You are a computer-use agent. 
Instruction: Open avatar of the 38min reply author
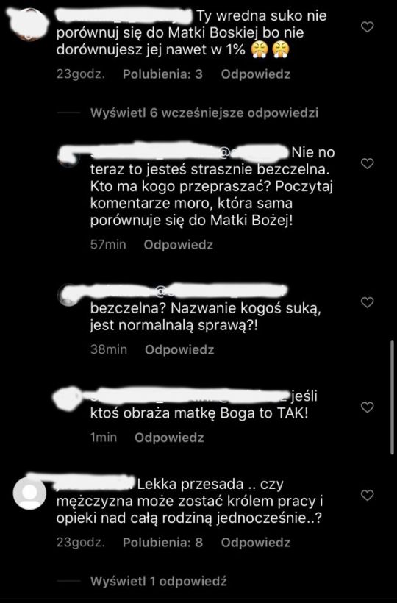69,296
